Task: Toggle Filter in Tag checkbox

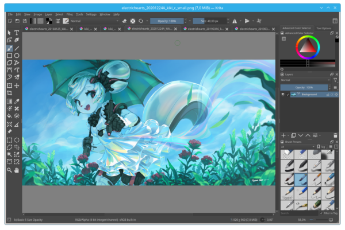Action: pyautogui.click(x=321, y=213)
